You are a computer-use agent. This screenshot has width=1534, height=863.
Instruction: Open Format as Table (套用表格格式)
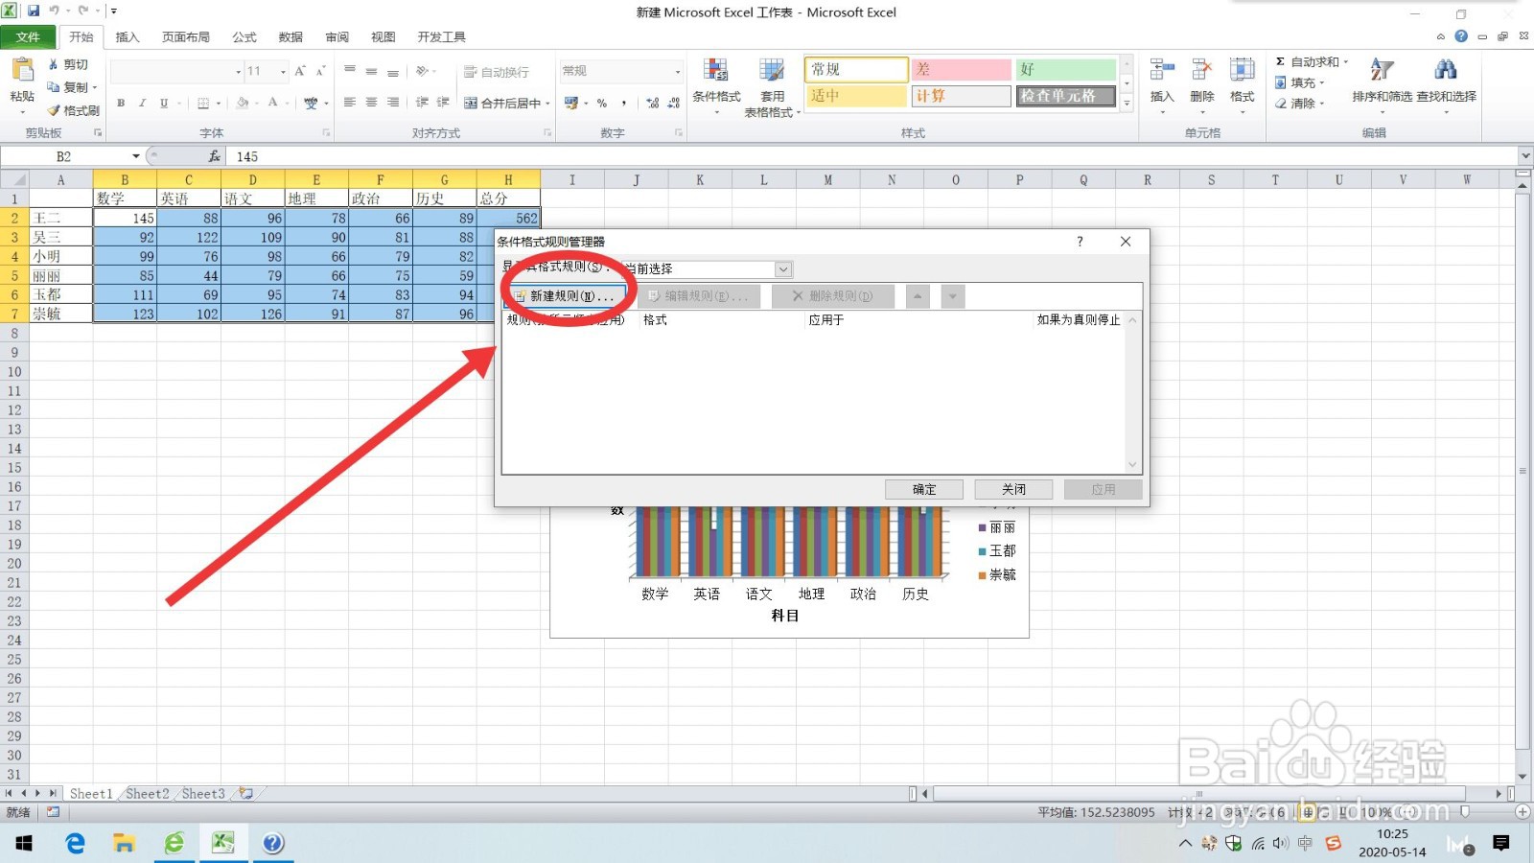(772, 86)
